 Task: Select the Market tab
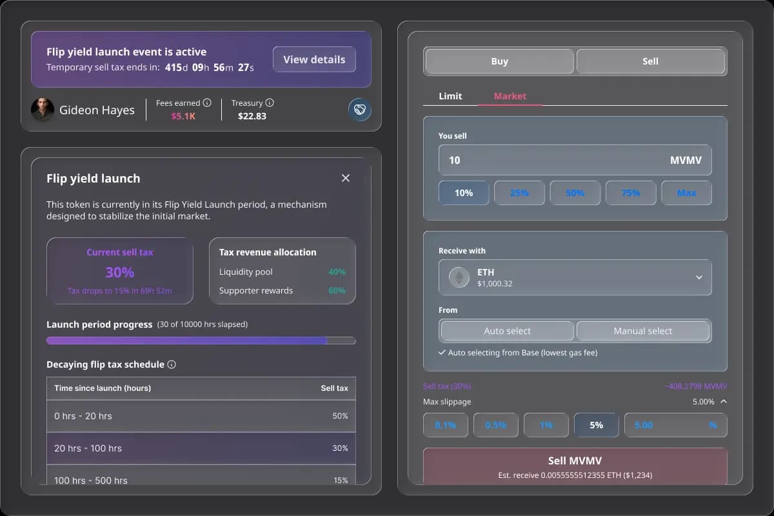click(x=510, y=96)
